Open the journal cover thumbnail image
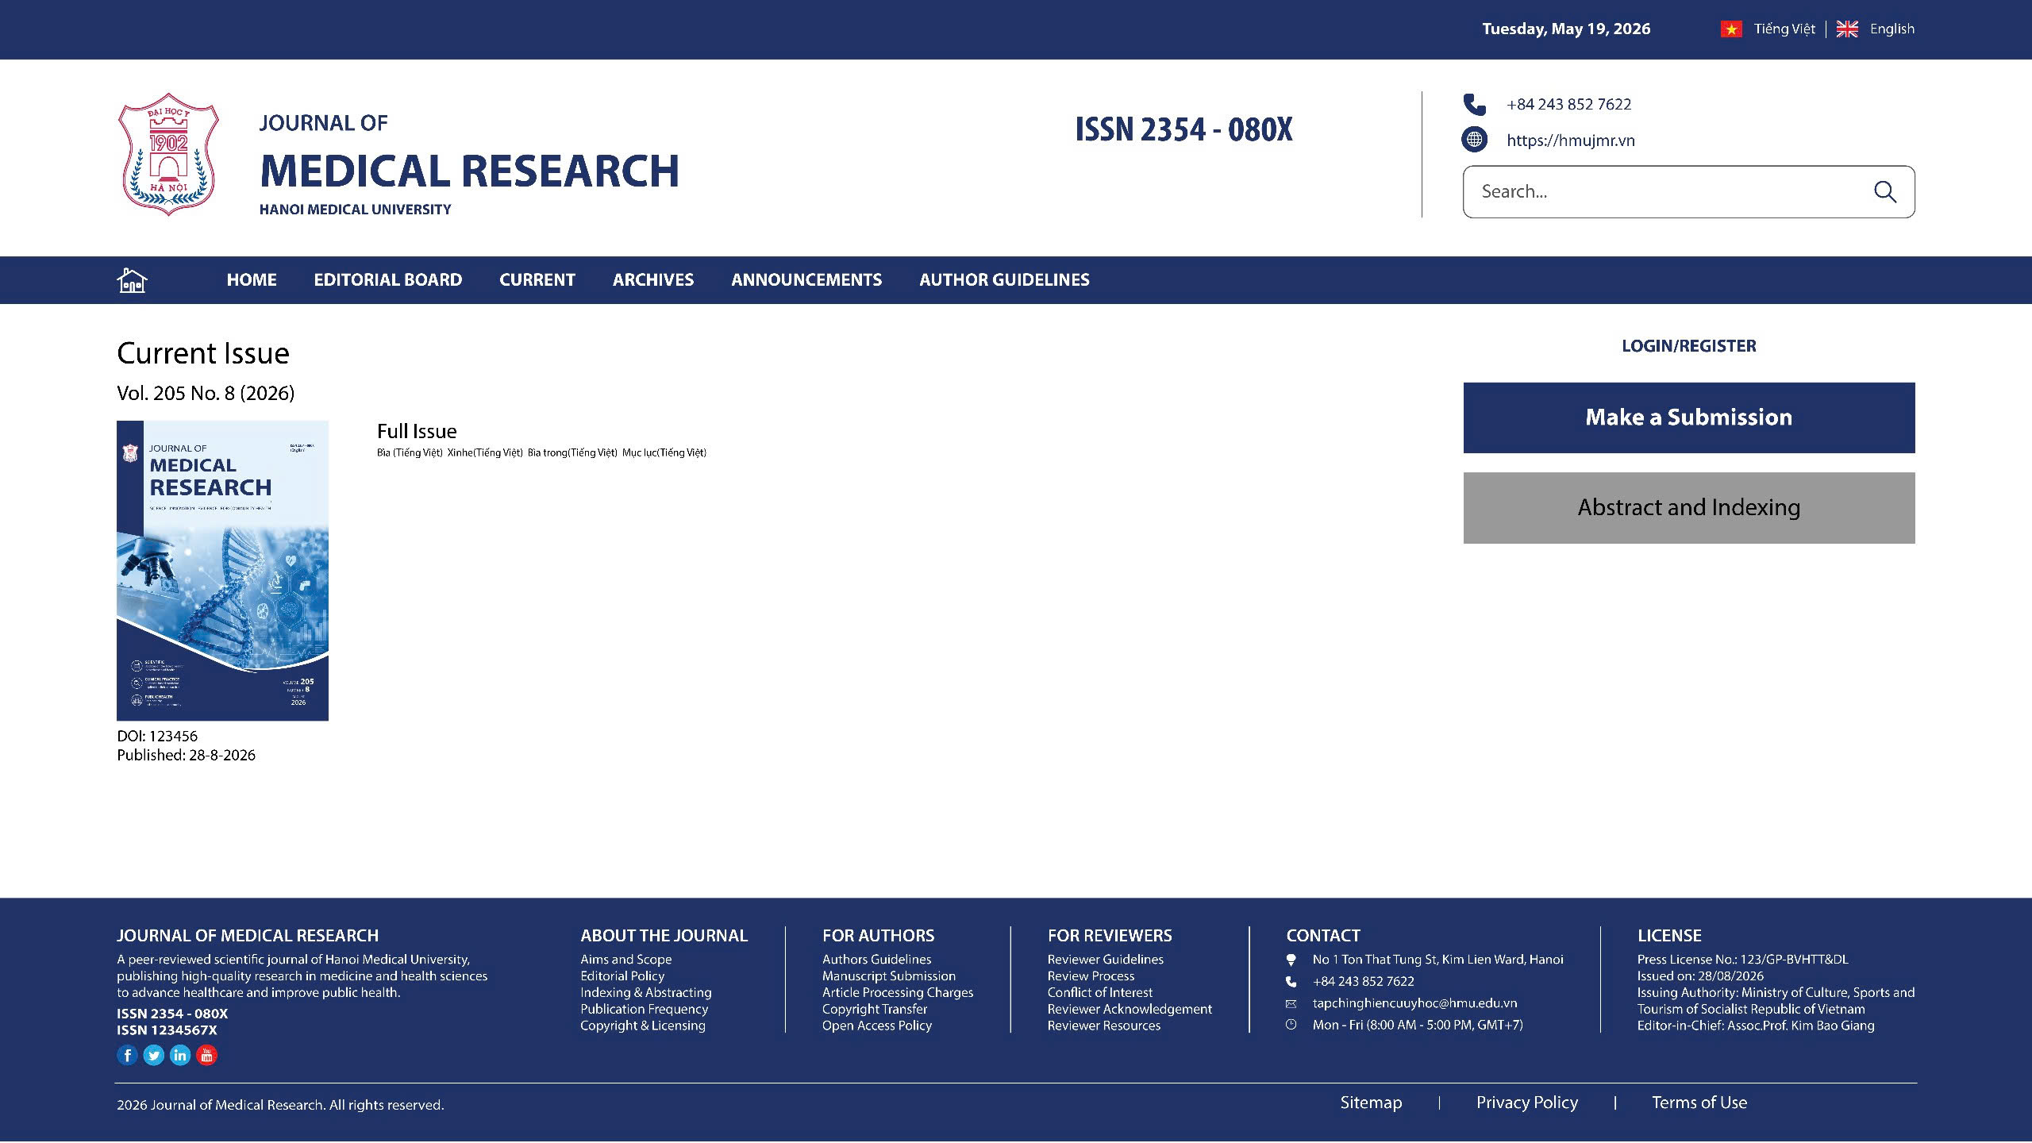Screen dimensions: 2032x1143 tap(222, 571)
